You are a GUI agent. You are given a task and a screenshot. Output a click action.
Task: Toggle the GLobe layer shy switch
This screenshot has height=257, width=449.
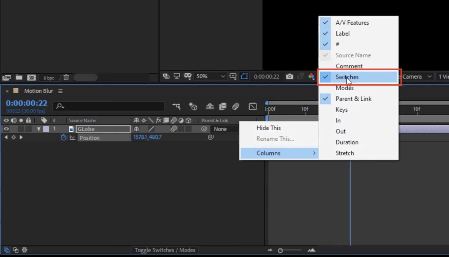136,129
